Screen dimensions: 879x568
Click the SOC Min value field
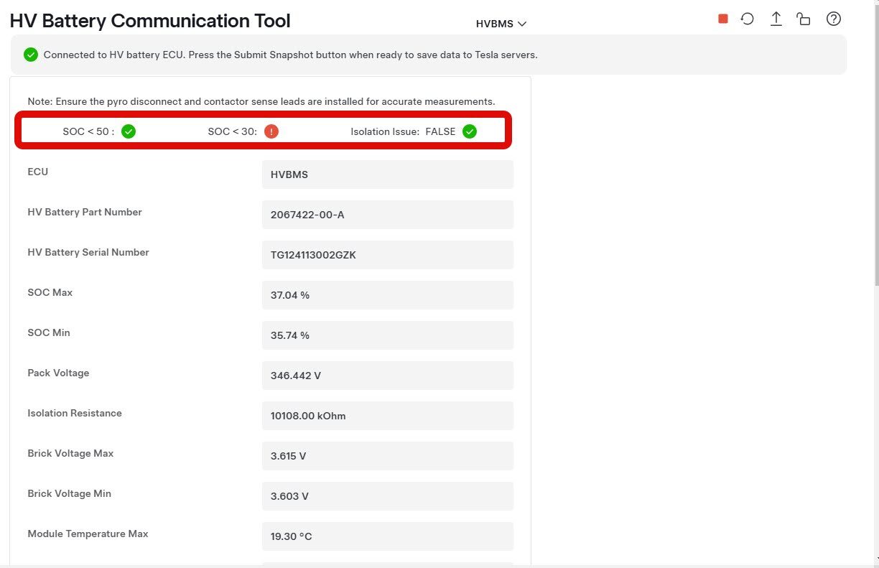point(387,335)
